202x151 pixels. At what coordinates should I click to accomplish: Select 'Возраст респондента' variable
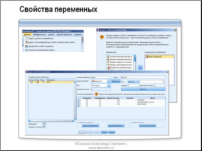[120, 65]
